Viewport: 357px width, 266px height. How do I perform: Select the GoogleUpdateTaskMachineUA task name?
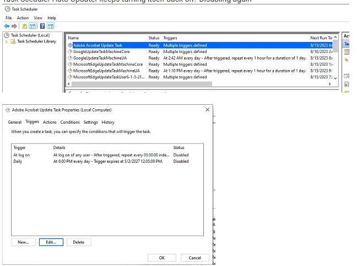(x=100, y=58)
